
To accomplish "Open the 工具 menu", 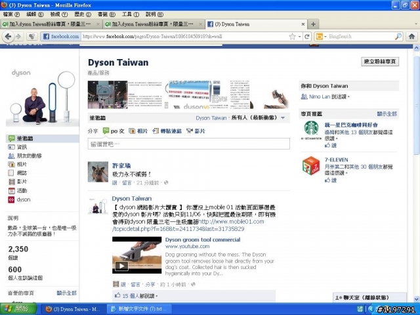I will (131, 14).
